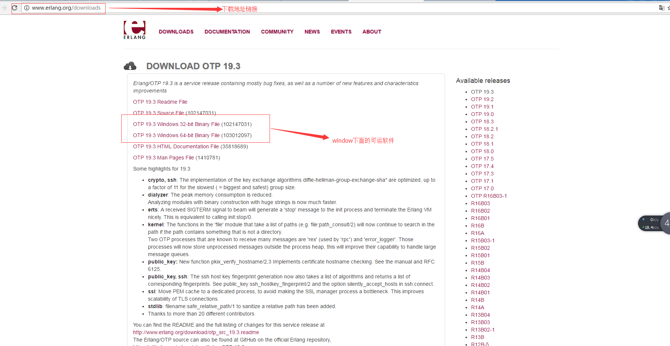This screenshot has height=346, width=670.
Task: Select R15B release
Action: tap(477, 263)
